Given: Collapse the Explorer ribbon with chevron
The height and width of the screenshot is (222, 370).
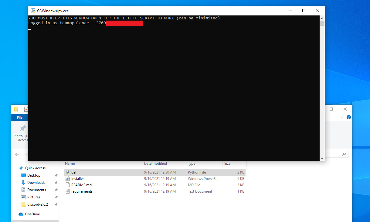Looking at the screenshot, I should tap(342, 117).
